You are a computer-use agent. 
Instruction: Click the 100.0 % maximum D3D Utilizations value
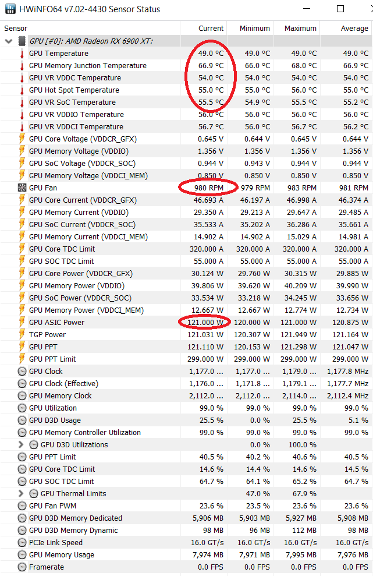303,445
